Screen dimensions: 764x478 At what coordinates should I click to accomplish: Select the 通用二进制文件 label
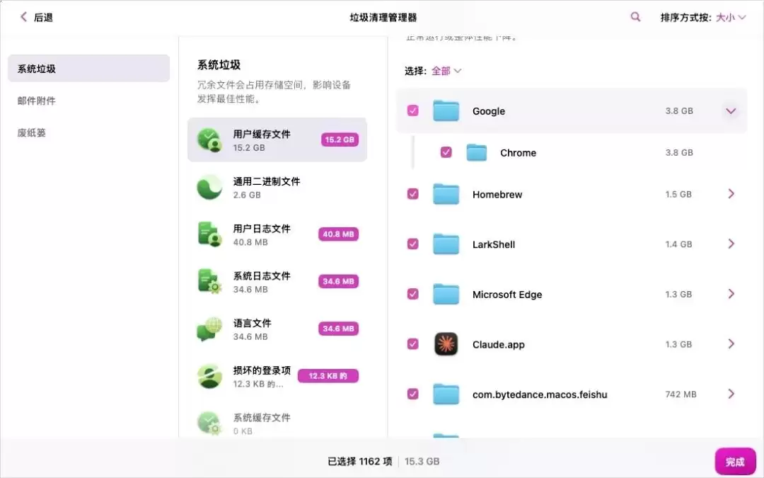(x=267, y=181)
